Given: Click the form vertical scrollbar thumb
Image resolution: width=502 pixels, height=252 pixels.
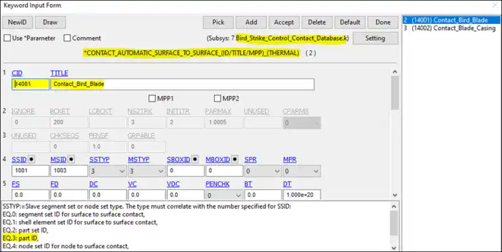Looking at the screenshot, I should (395, 93).
